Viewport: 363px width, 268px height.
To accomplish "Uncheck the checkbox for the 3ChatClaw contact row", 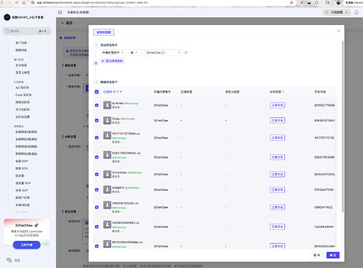I will (97, 174).
